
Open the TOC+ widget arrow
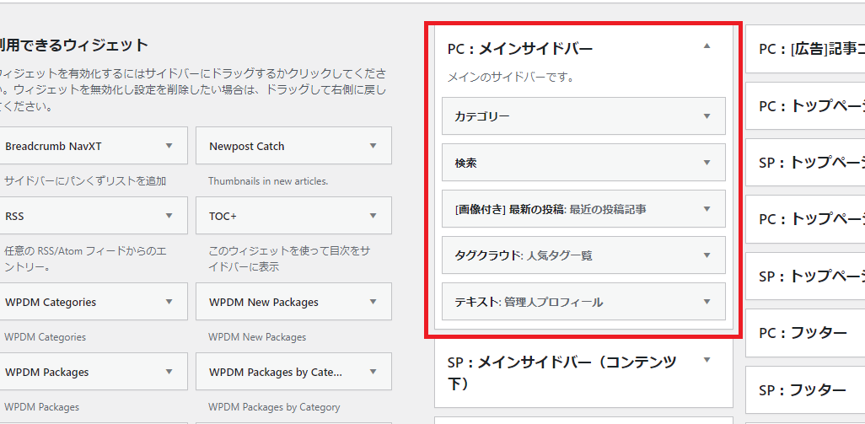373,216
